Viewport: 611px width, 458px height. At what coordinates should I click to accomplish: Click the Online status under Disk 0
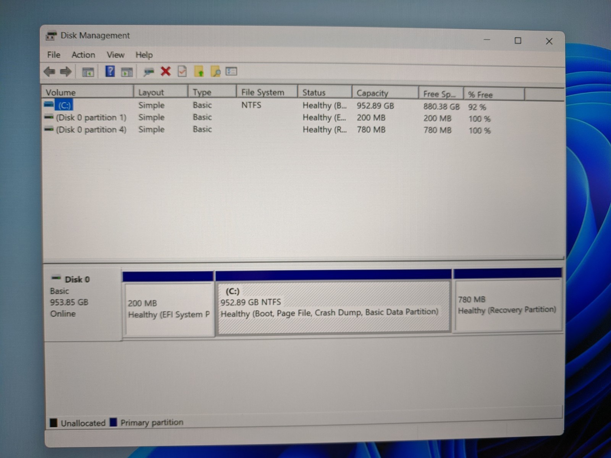[x=63, y=314]
